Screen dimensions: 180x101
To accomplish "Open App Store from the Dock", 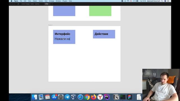I will (54, 97).
